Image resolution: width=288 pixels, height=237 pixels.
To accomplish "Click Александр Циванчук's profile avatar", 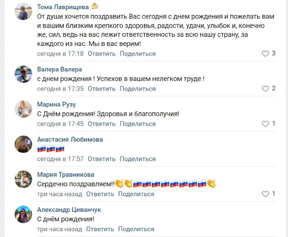I will (x=23, y=214).
